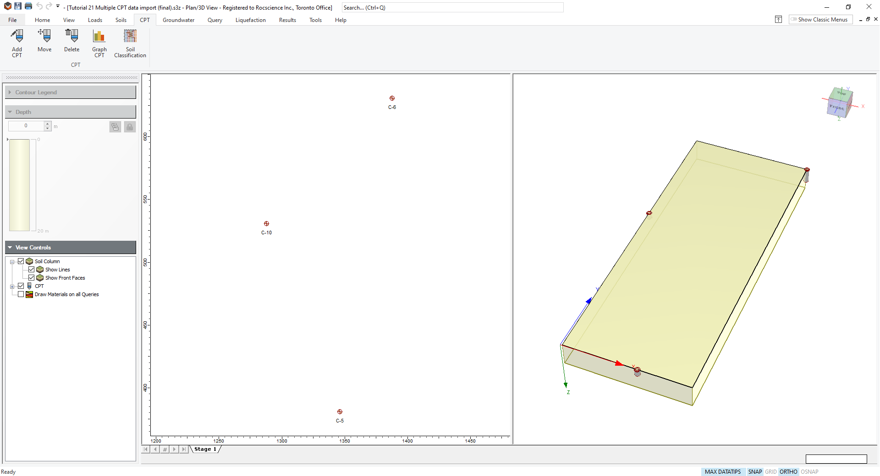
Task: Open the Liquefaction menu
Action: [x=250, y=20]
